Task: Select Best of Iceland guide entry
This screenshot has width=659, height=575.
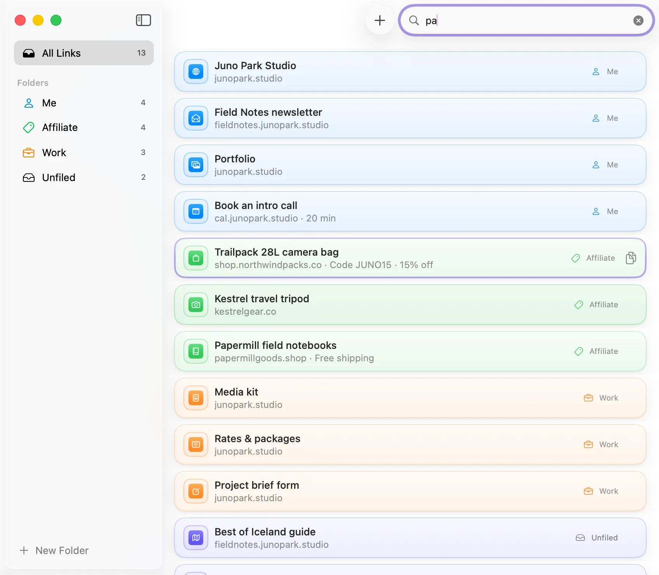Action: click(410, 538)
